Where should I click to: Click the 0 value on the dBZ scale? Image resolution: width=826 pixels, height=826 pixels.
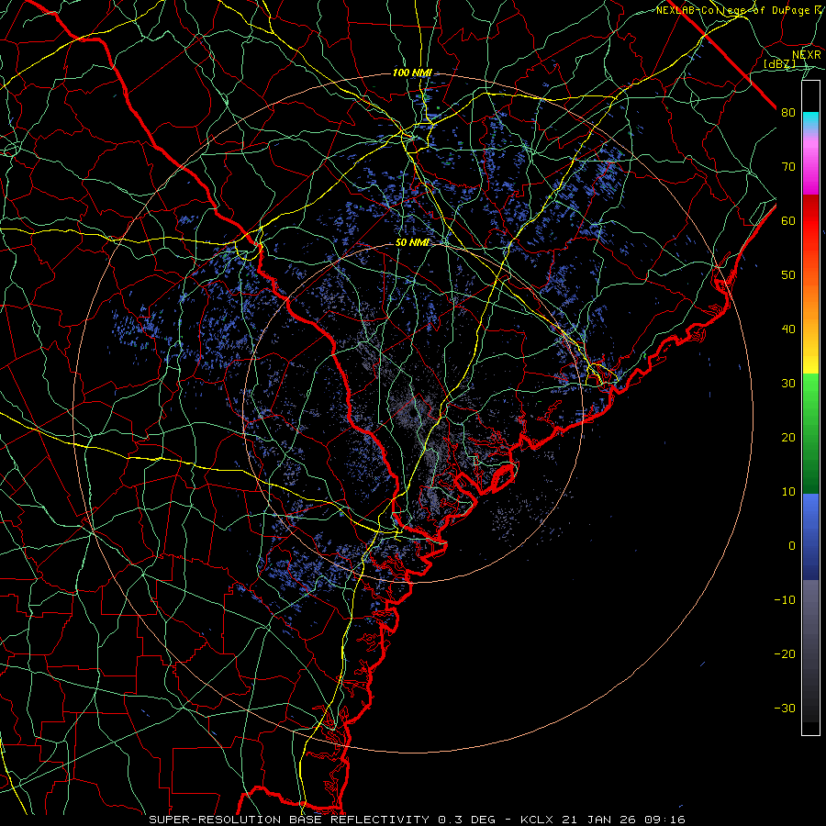click(792, 546)
